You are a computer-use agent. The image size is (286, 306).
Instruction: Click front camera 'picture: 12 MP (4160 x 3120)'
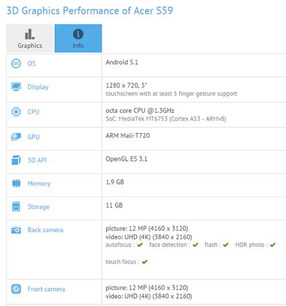point(147,288)
